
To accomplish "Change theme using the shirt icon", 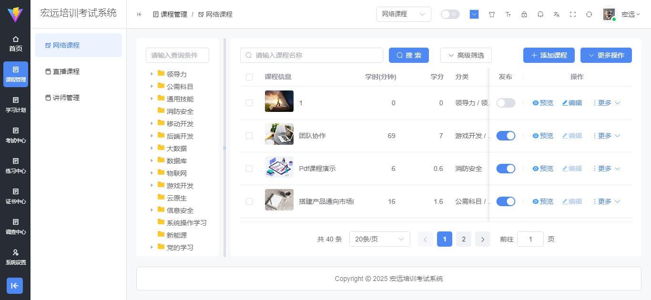I will coord(491,14).
